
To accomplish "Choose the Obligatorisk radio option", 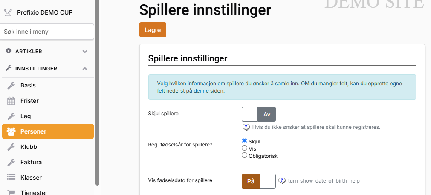I will tap(245, 156).
